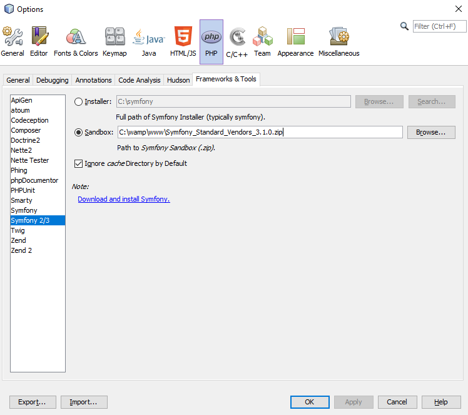Screen dimensions: 468x415
Task: Open the Keymap options category
Action: coord(114,42)
